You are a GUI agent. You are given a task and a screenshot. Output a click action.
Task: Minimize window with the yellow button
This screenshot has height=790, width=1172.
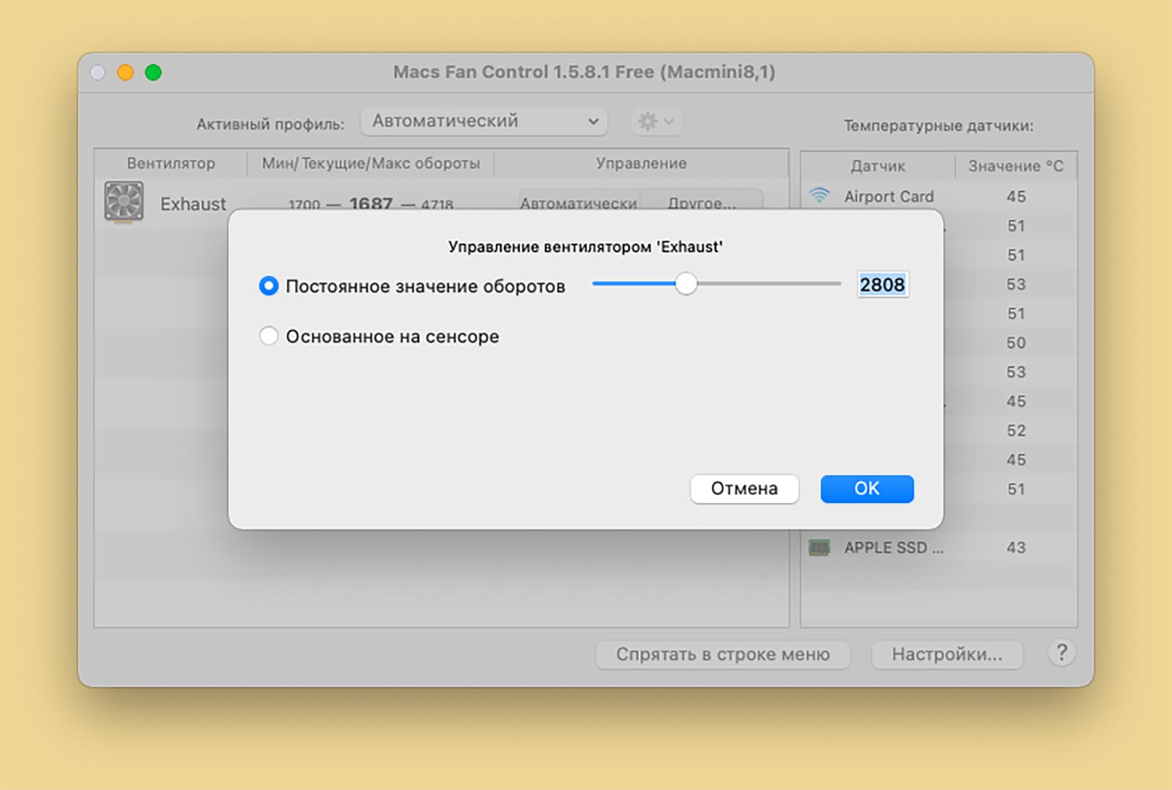point(125,72)
